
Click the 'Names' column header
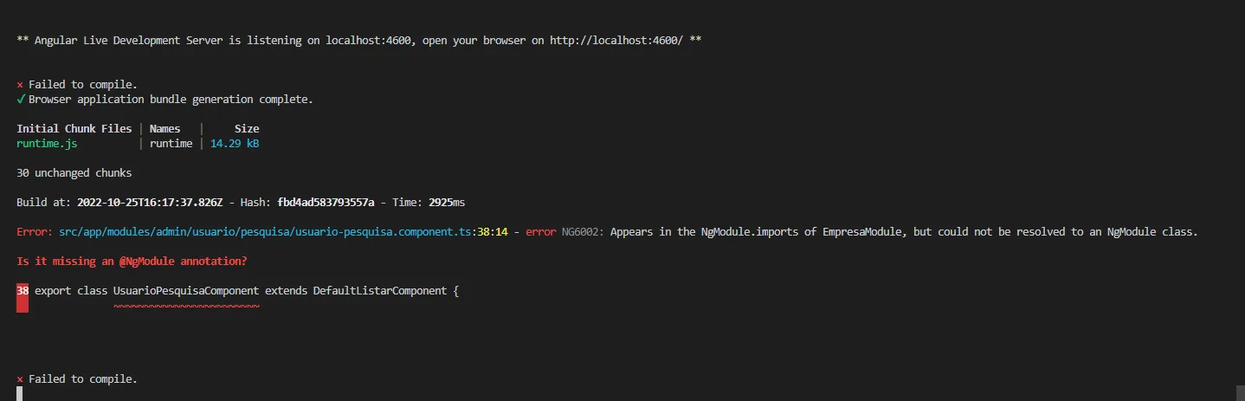point(164,129)
